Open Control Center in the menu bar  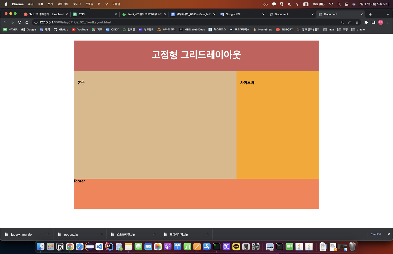[347, 4]
